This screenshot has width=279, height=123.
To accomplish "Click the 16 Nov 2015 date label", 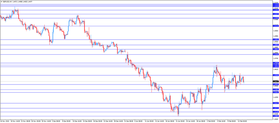I will click(x=4, y=122).
